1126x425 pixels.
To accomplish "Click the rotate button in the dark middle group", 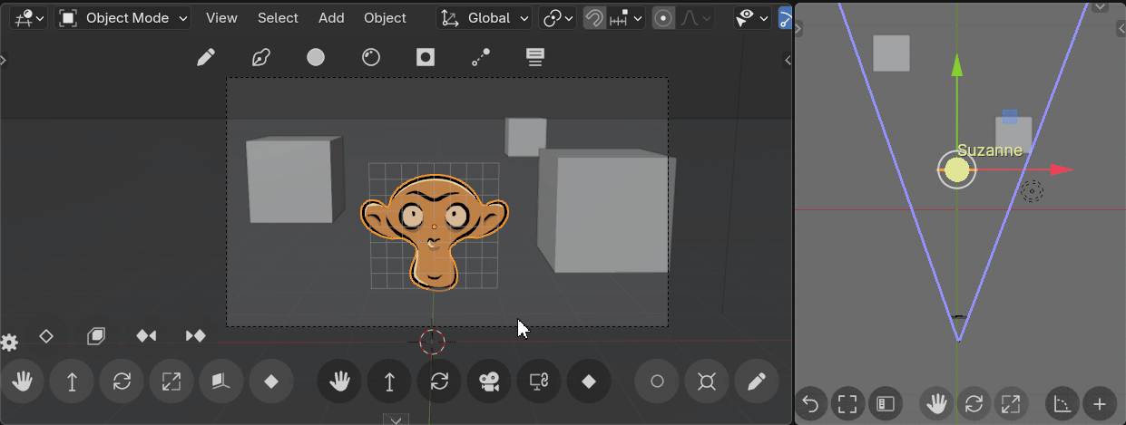I will [439, 382].
